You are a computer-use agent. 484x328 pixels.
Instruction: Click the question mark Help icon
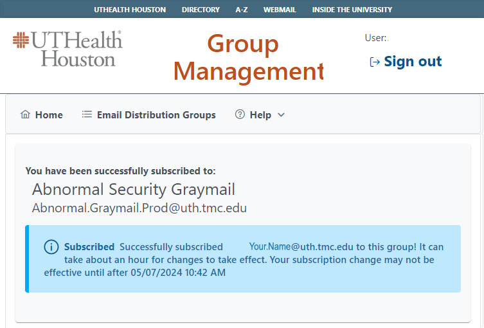pyautogui.click(x=240, y=115)
